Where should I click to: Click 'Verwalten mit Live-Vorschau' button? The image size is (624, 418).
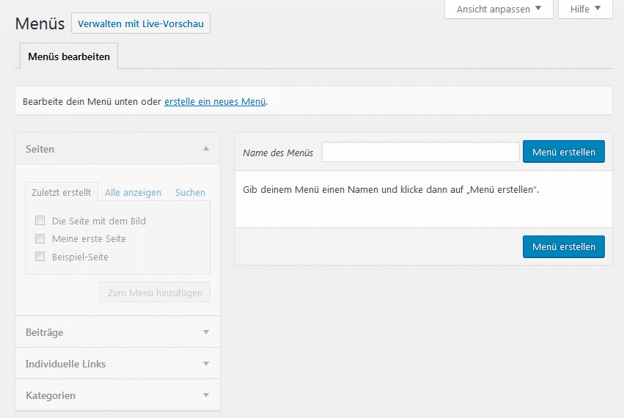pyautogui.click(x=141, y=23)
